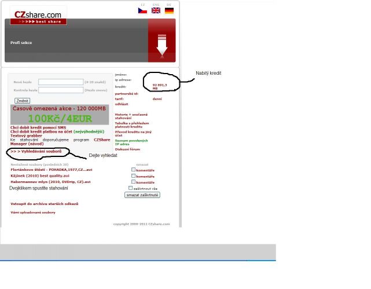Open Vámi uploadované soubory link
The width and height of the screenshot is (371, 289).
[x=33, y=213]
